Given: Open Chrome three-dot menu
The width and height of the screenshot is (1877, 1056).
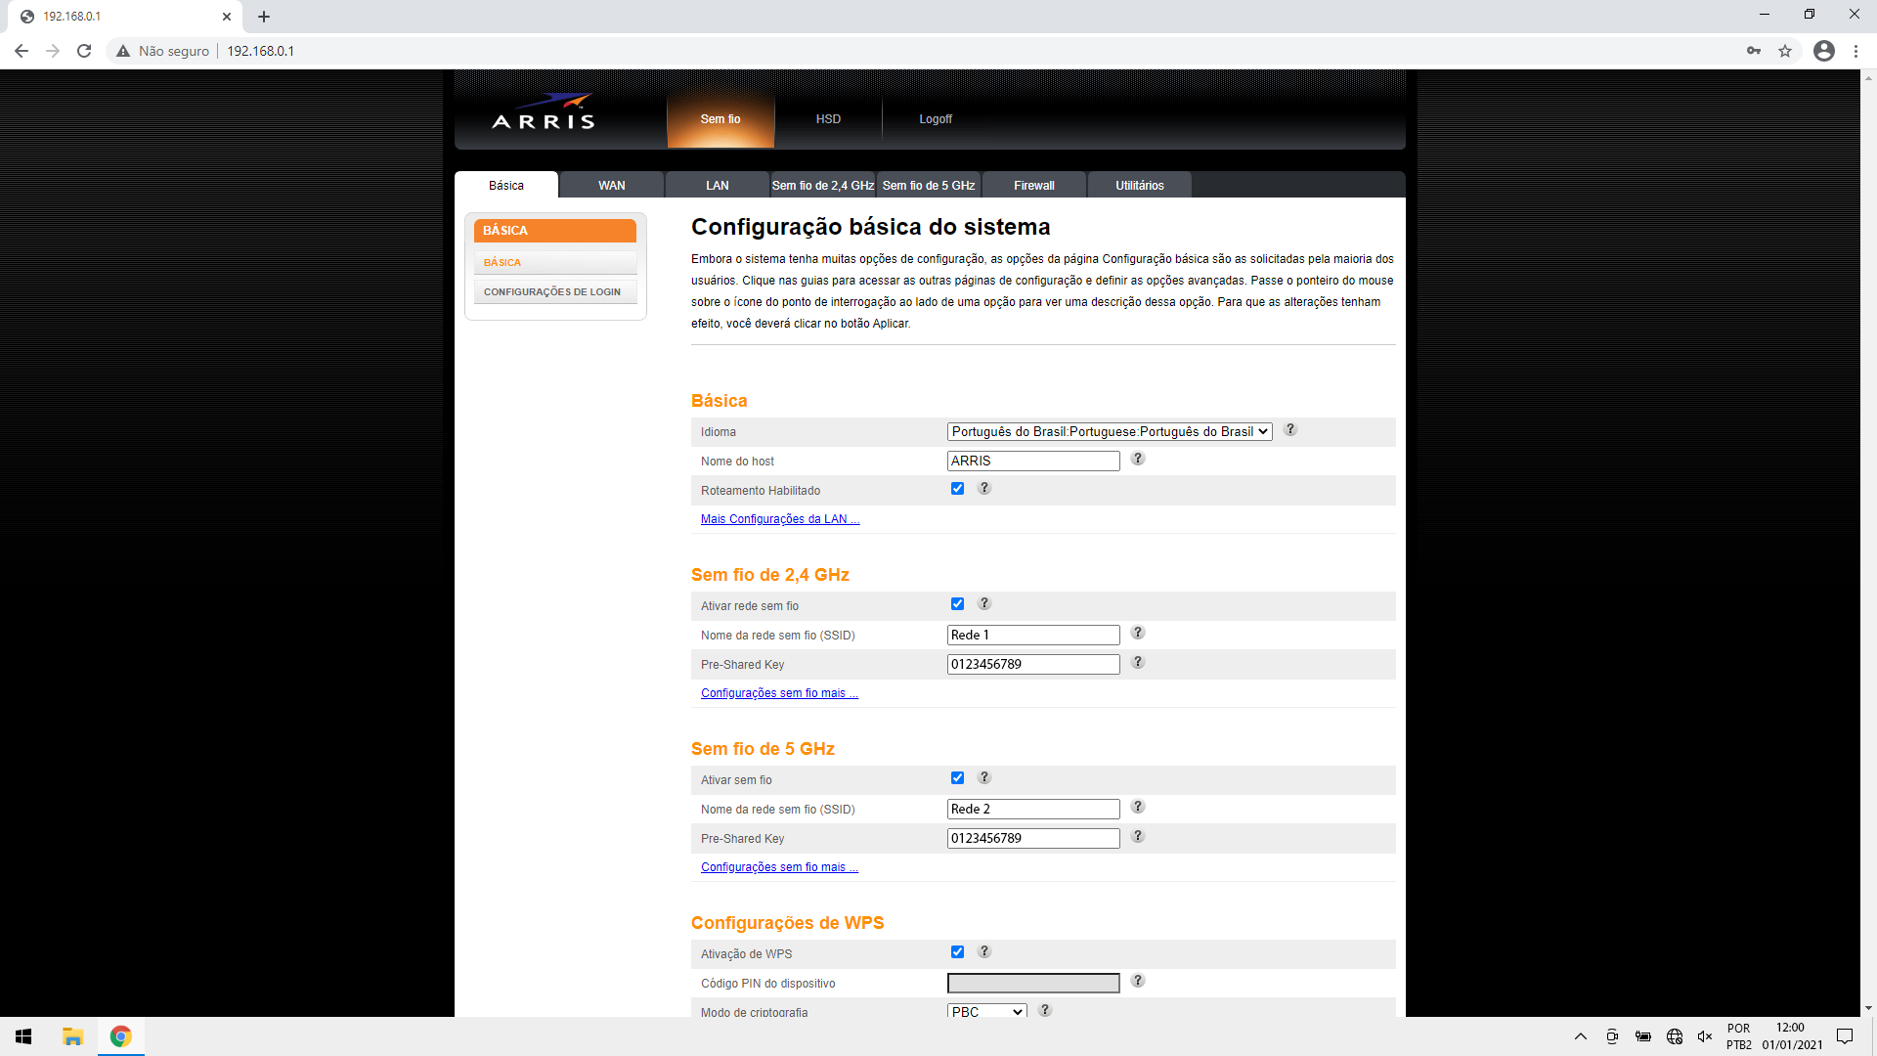Looking at the screenshot, I should [x=1855, y=51].
